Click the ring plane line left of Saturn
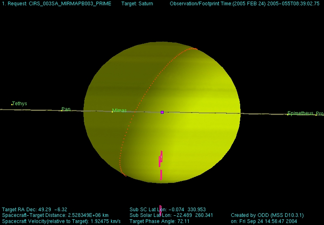Viewport: 324px width, 225px height. [x=40, y=110]
